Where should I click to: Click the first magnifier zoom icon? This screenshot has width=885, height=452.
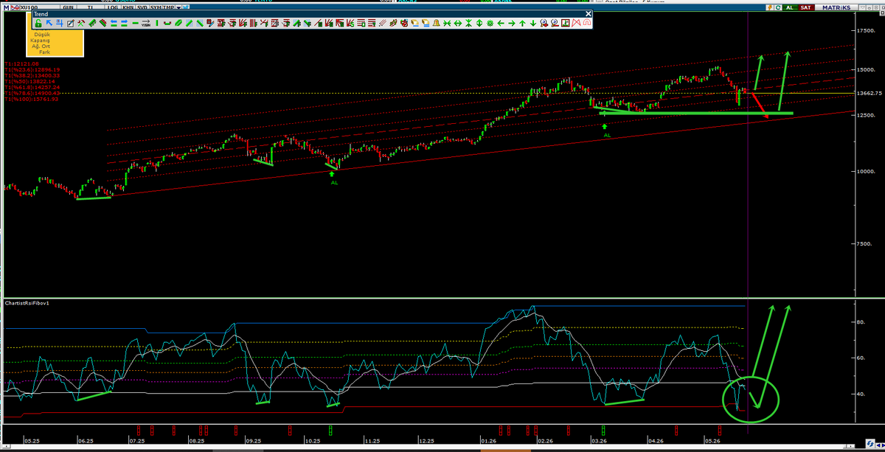544,24
